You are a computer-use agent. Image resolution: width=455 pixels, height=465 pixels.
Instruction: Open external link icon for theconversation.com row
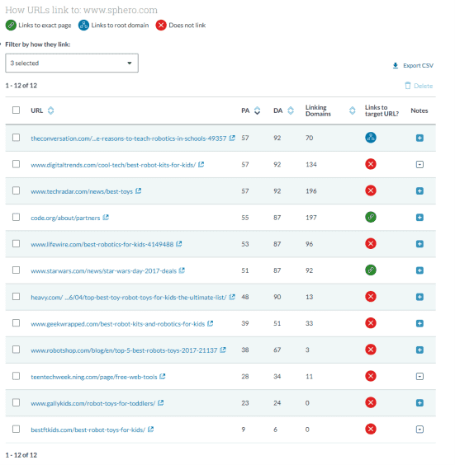coord(232,138)
